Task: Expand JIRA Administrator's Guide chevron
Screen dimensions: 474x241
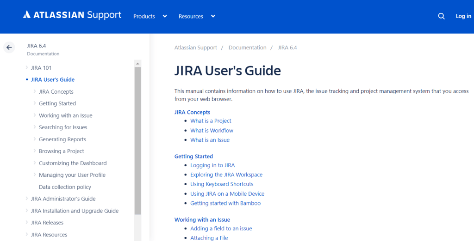Action: click(27, 199)
